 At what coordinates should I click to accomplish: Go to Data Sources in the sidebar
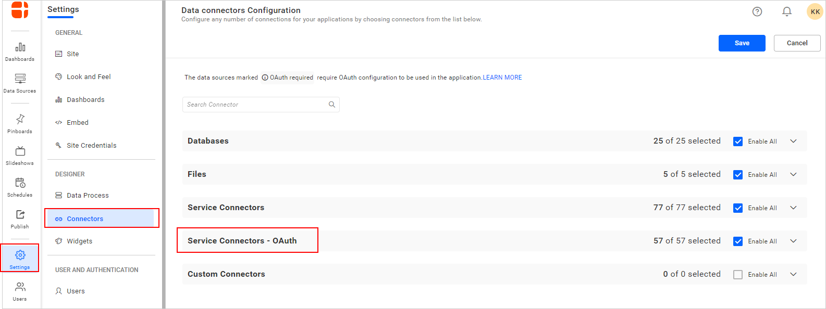[x=20, y=83]
